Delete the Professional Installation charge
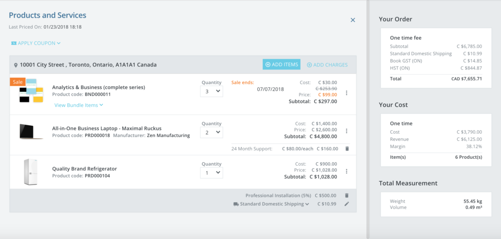This screenshot has width=501, height=239. tap(347, 195)
